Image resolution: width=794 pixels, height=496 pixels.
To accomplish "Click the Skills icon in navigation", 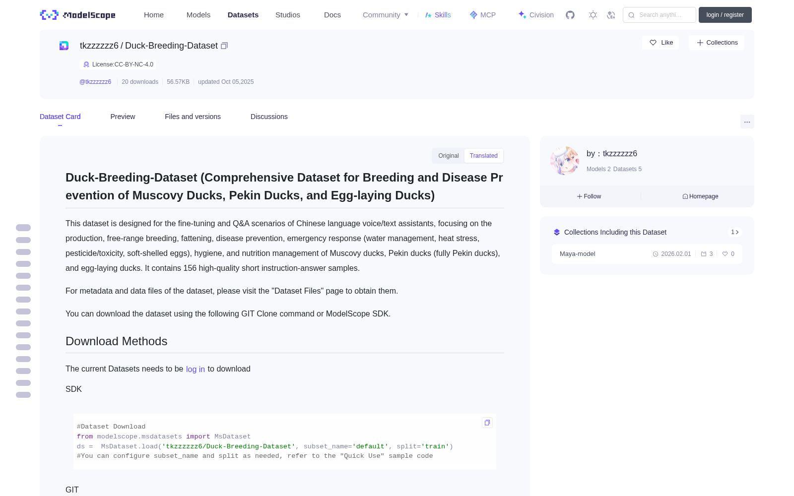I will point(428,15).
